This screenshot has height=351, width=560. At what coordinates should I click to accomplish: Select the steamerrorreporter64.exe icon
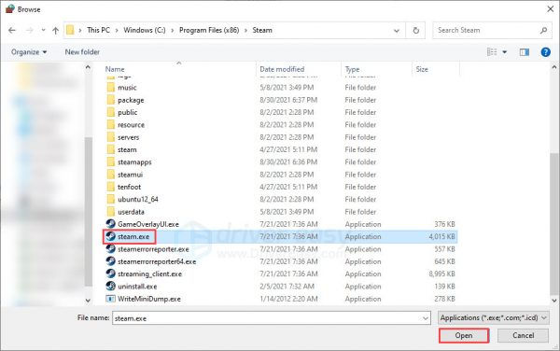point(111,261)
